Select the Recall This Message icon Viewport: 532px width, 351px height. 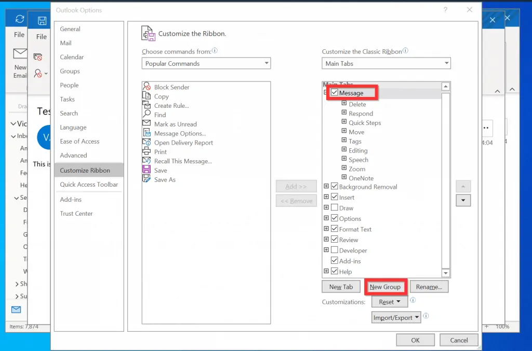click(147, 160)
